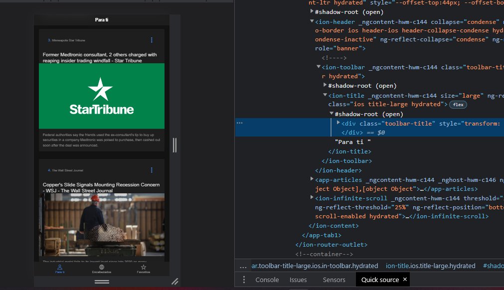The image size is (504, 290).
Task: Click the #shado breadcrumb at the right end
Action: [x=494, y=266]
